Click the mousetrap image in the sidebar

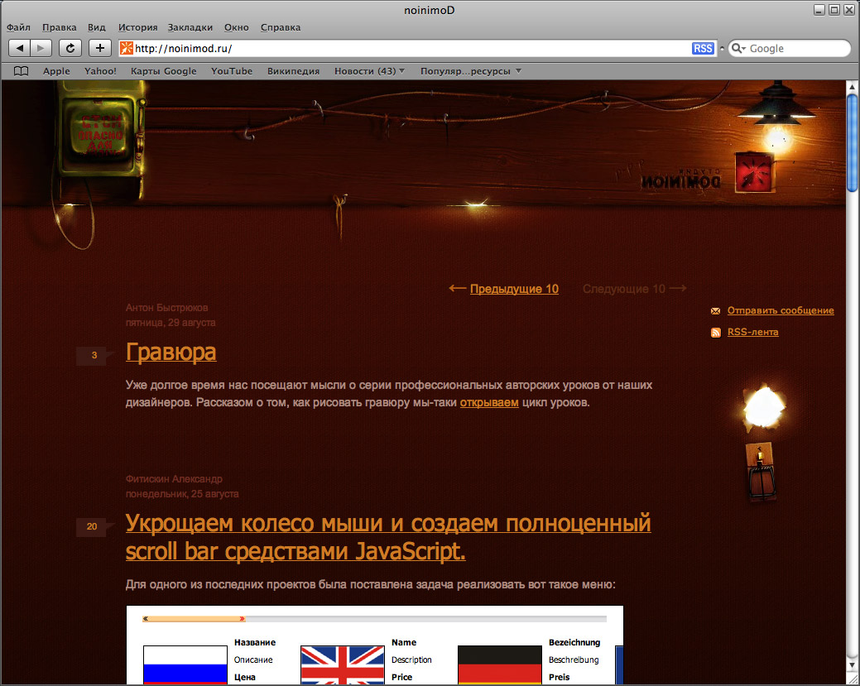click(x=762, y=472)
